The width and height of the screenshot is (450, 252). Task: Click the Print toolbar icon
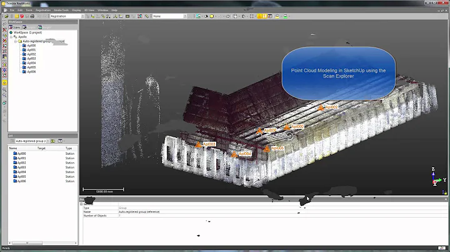(x=32, y=16)
